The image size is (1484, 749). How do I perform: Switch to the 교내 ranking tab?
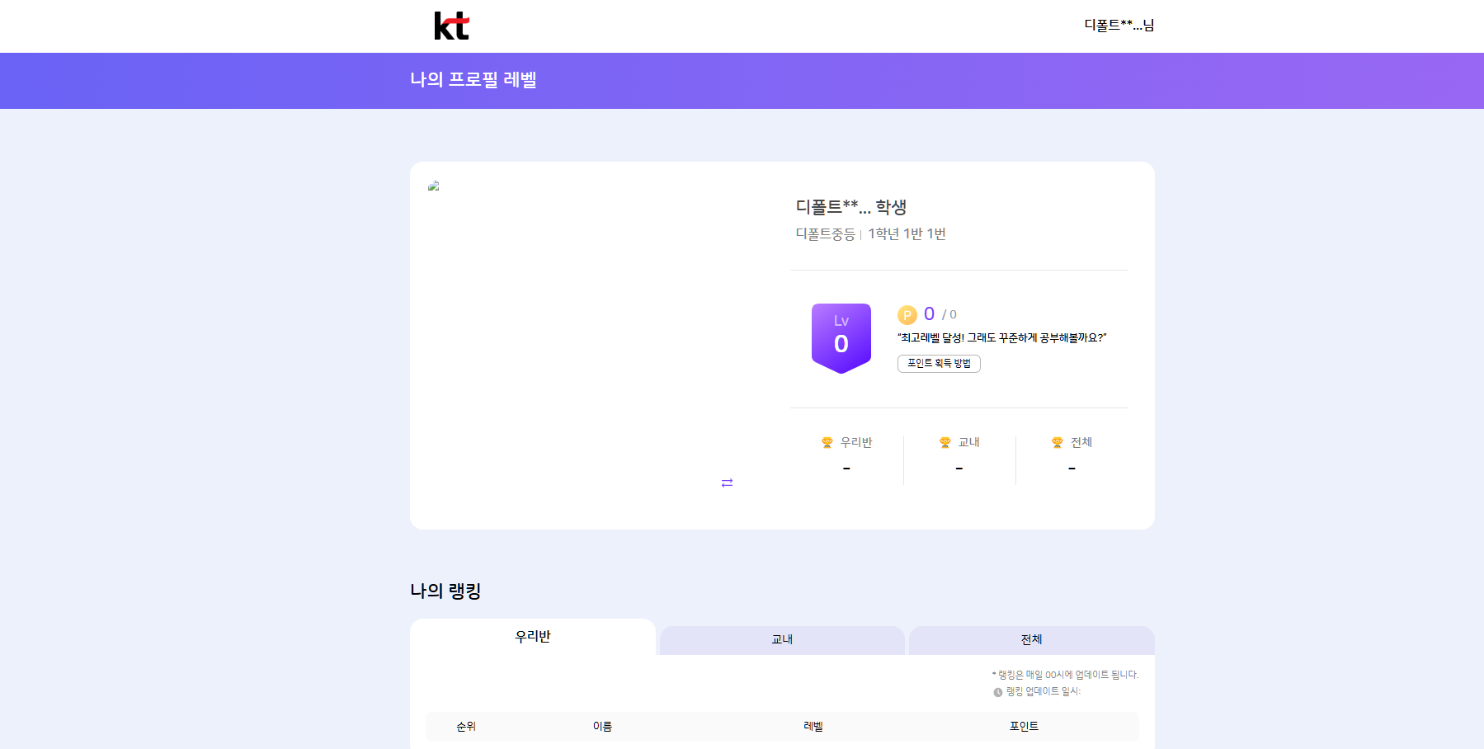pyautogui.click(x=782, y=640)
